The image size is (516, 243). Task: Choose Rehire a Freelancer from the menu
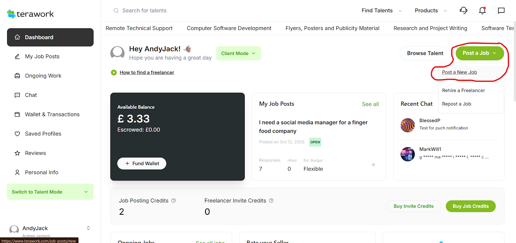[463, 90]
